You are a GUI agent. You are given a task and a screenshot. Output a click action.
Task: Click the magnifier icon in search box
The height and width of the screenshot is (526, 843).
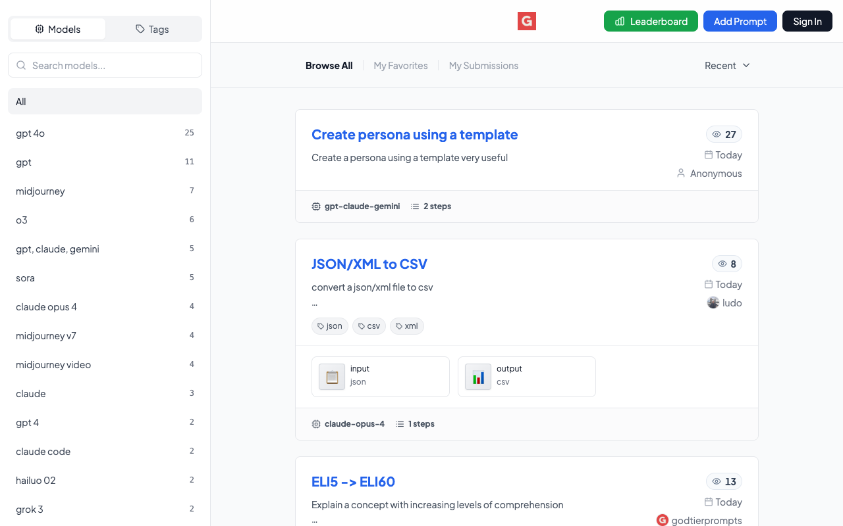[21, 65]
